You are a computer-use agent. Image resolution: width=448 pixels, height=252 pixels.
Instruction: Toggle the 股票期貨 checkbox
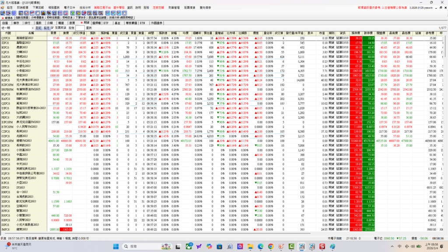click(52, 28)
